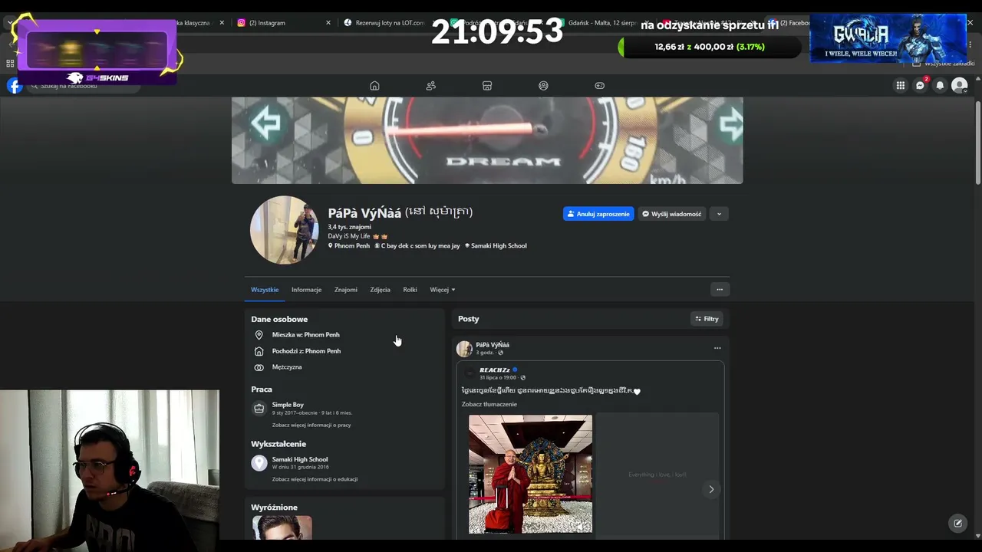Open the Filtry posts filter
Viewport: 982px width, 552px height.
(707, 319)
